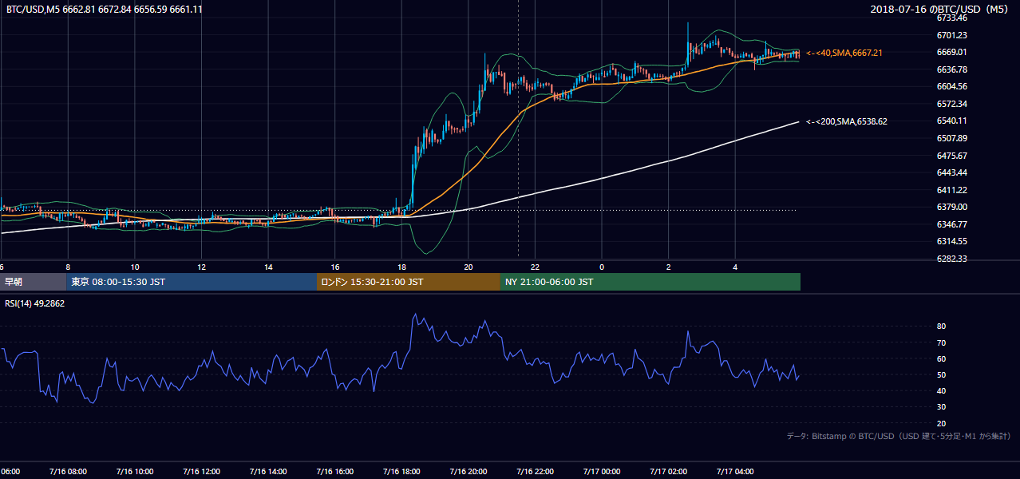
Task: Click the 200 SMA 6538.62 label
Action: click(846, 121)
